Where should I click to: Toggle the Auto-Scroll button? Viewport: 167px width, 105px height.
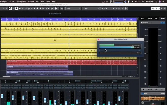(x=10, y=8)
